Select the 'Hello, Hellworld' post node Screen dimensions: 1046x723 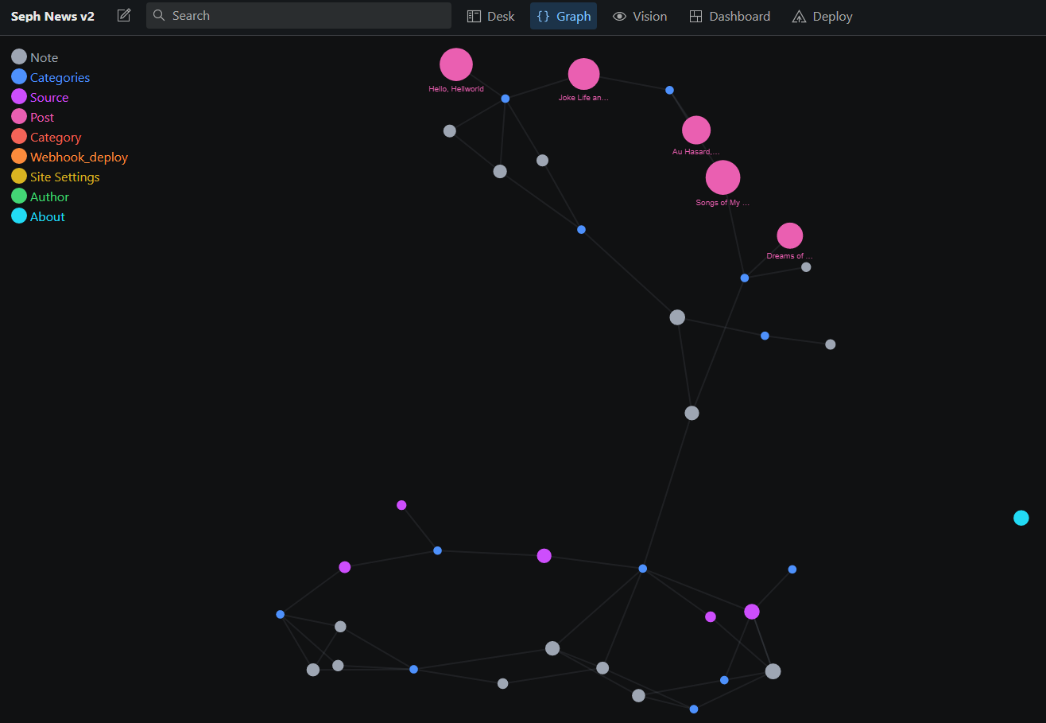pos(456,64)
